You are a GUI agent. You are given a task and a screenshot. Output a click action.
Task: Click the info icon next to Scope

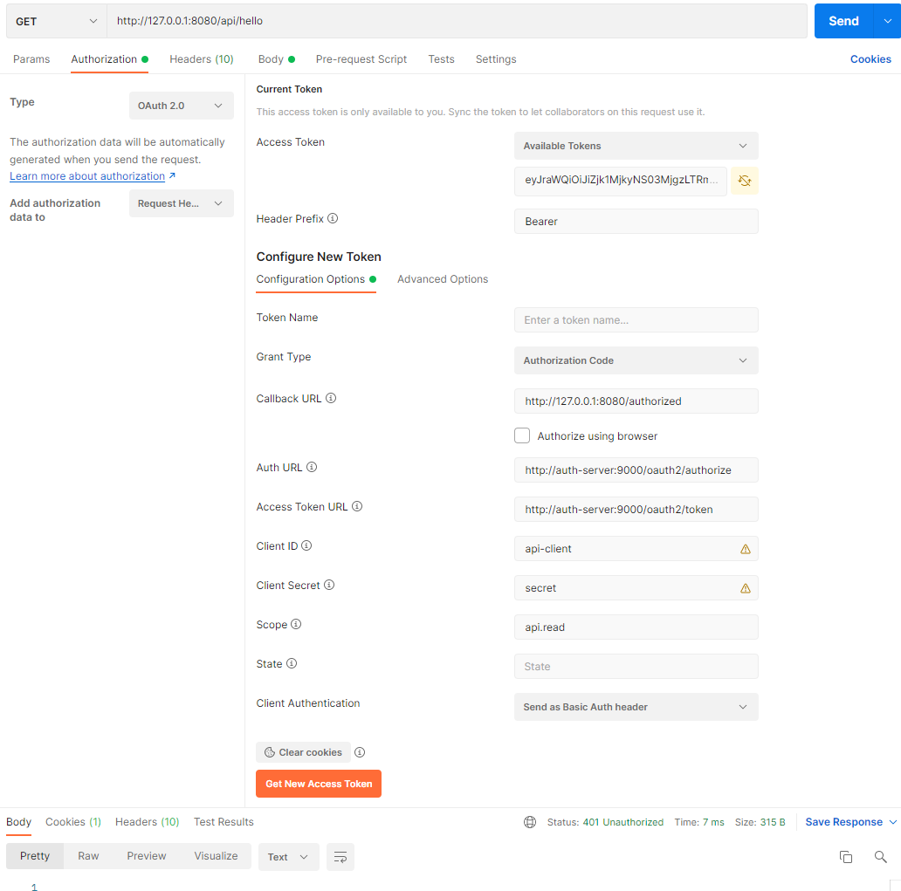click(296, 624)
